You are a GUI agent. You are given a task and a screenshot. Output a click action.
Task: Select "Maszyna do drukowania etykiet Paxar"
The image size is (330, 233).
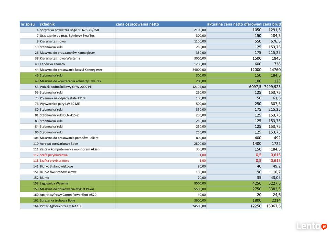pyautogui.click(x=67, y=189)
